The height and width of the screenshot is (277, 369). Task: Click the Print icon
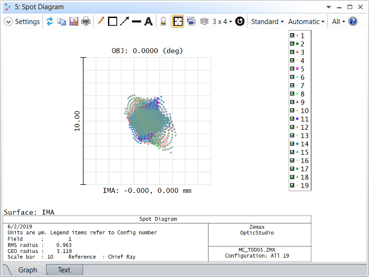[x=86, y=22]
